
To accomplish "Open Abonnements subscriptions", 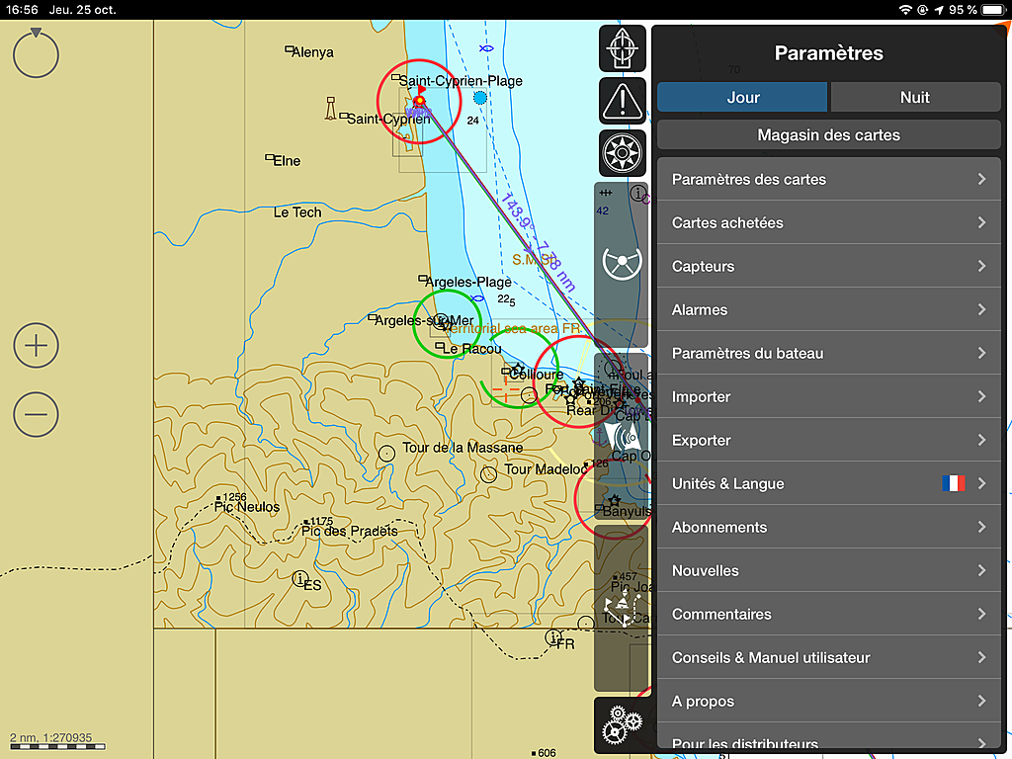I will tap(829, 528).
